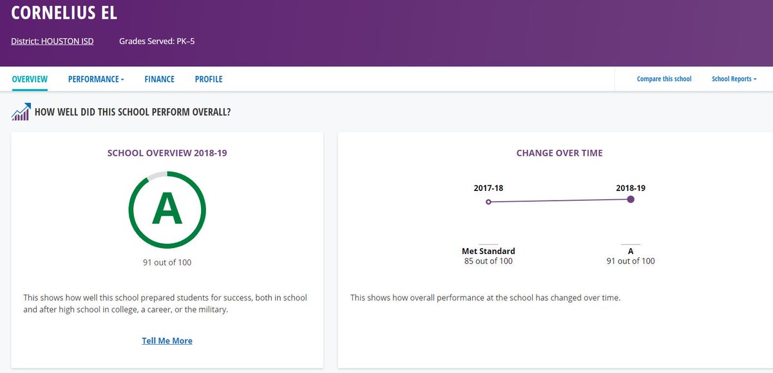This screenshot has width=773, height=373.
Task: Switch to the Overview tab
Action: pos(30,79)
